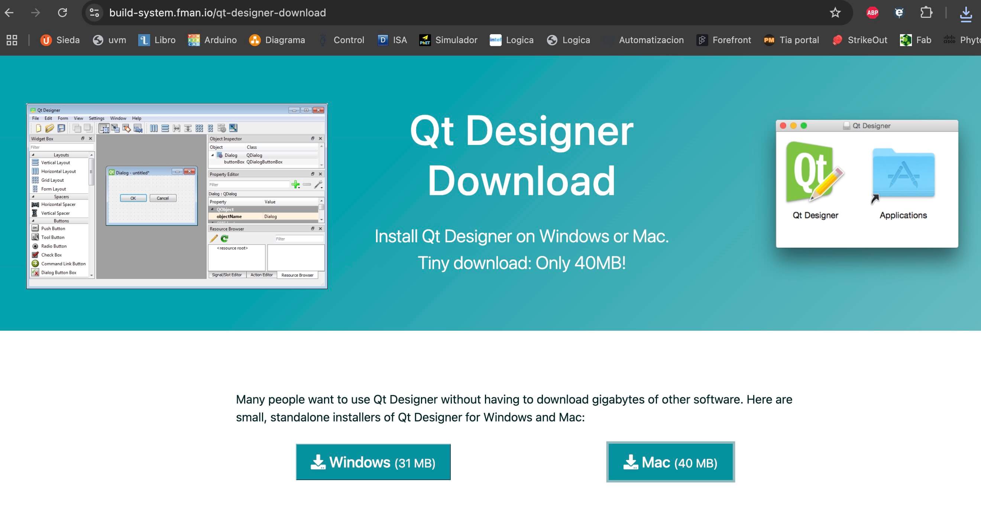Open the Forefront bookmark
Viewport: 981px width, 518px height.
pos(723,40)
